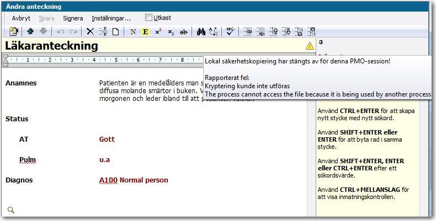Click the Status keyword heading
Image resolution: width=436 pixels, height=221 pixels.
point(17,119)
